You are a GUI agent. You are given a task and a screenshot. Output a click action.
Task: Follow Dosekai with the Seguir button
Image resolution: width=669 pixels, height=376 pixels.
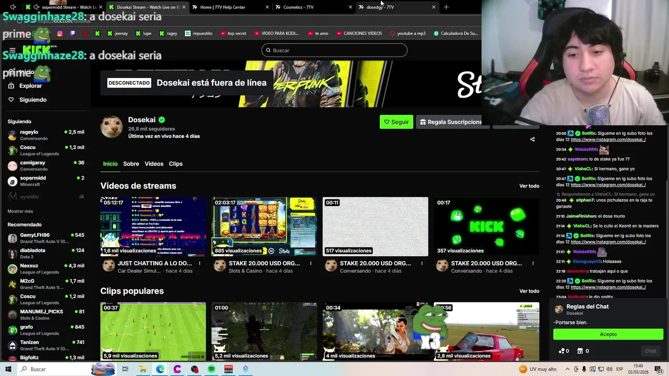pyautogui.click(x=396, y=122)
